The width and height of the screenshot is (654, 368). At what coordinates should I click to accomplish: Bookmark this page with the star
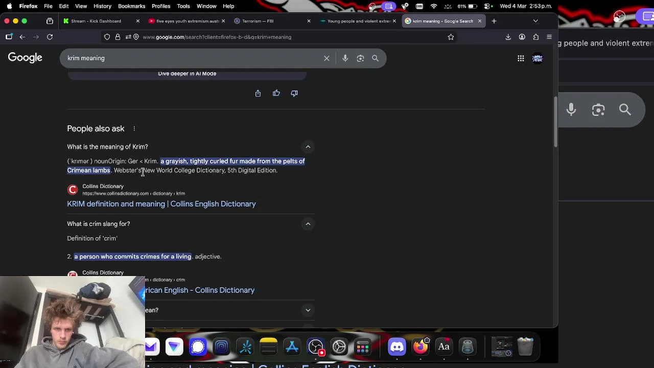(451, 37)
